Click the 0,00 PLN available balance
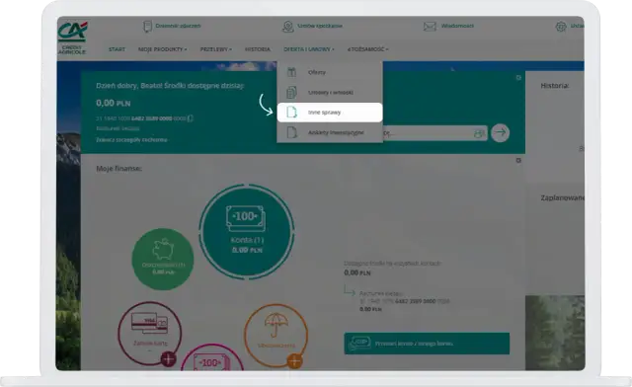 point(114,104)
